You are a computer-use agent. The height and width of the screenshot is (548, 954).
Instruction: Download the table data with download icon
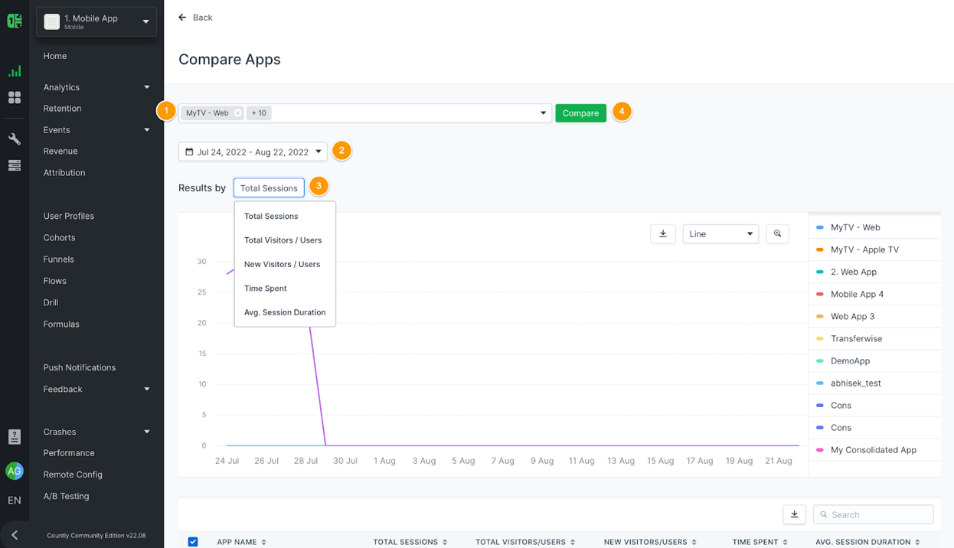point(794,514)
